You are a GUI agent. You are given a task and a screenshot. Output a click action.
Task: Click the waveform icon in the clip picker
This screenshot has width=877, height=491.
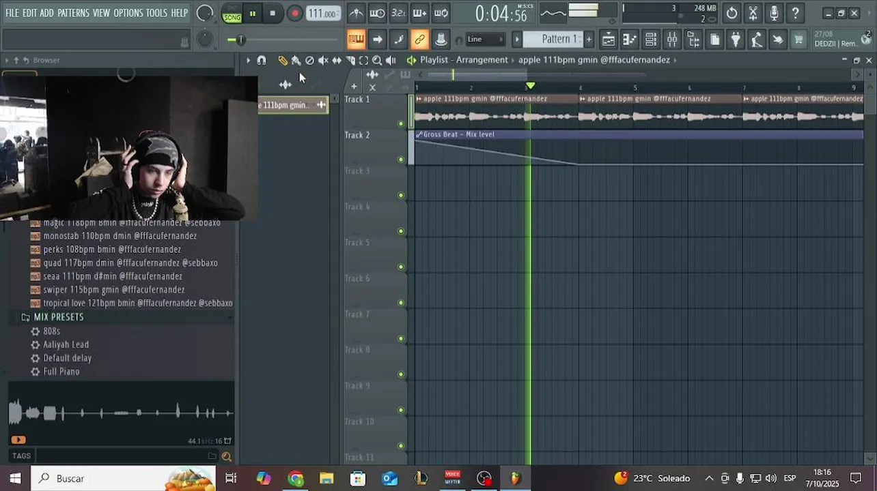click(x=285, y=84)
